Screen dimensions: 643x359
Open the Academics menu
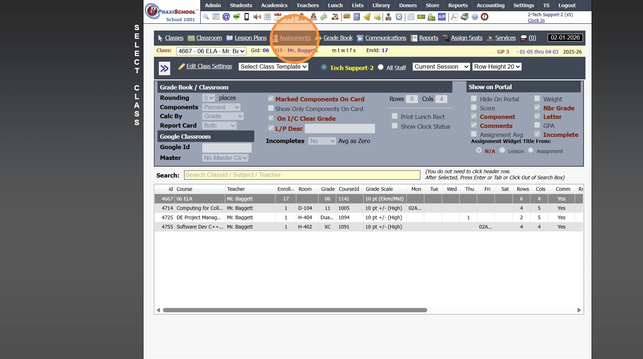tap(274, 5)
